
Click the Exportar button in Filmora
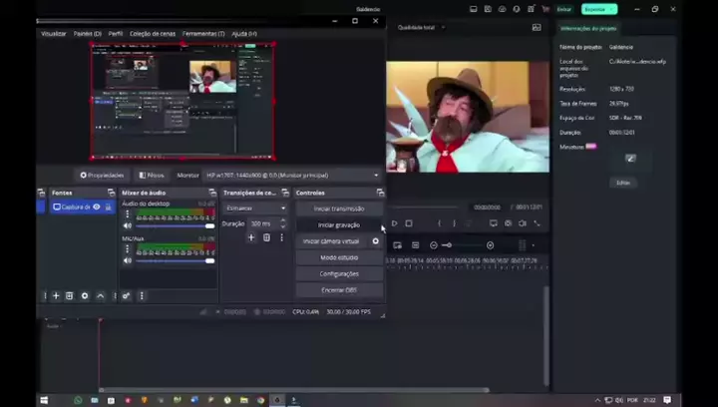coord(598,9)
